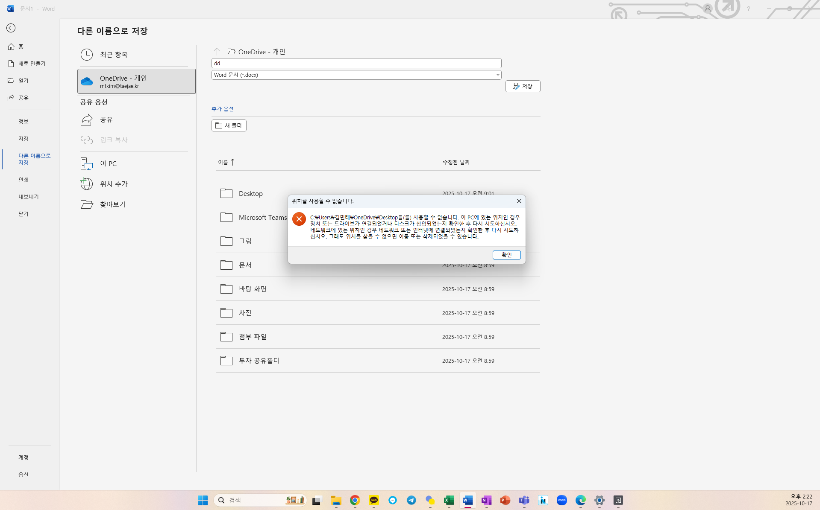Open Telegram from the taskbar

pos(411,500)
